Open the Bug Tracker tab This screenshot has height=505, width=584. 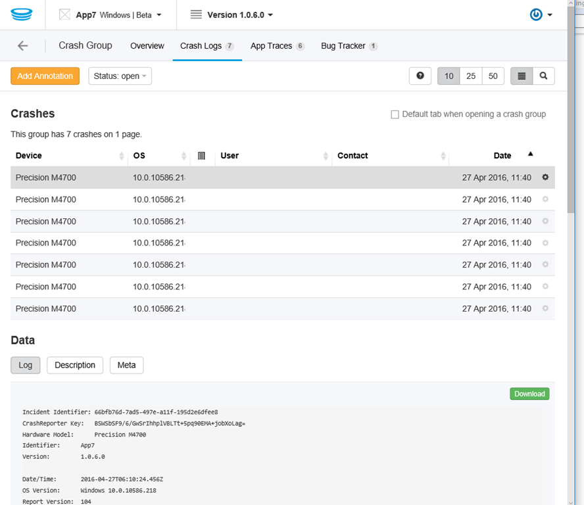[349, 46]
